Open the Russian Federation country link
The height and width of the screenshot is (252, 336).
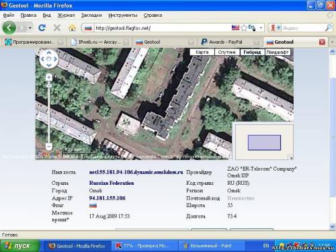pyautogui.click(x=112, y=183)
